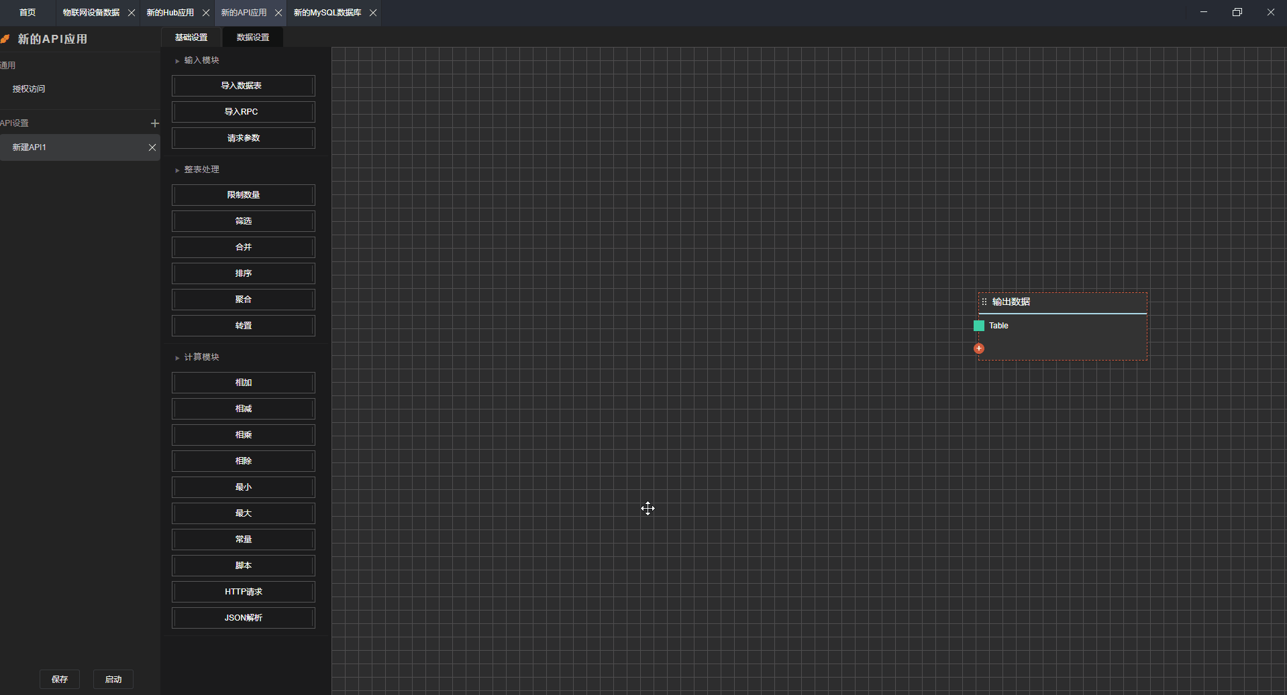This screenshot has height=695, width=1287.
Task: Click the 导入数据表 module button
Action: pyautogui.click(x=244, y=86)
